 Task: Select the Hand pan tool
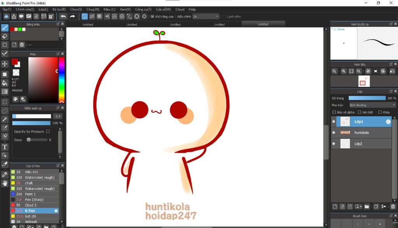click(5, 183)
